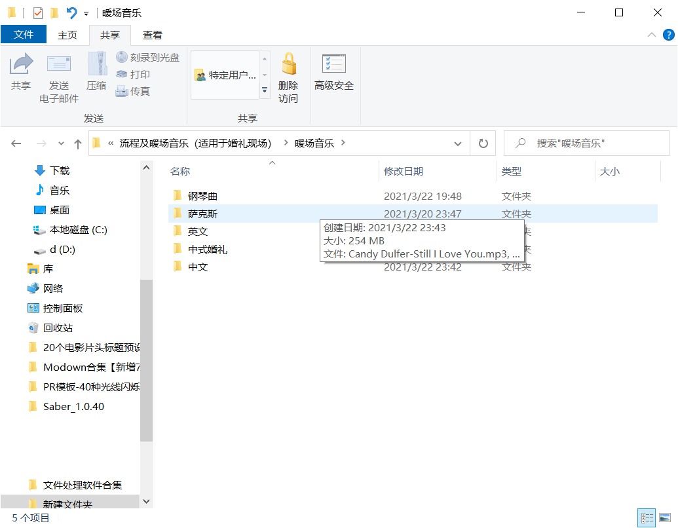The width and height of the screenshot is (678, 528).
Task: Click the Properties checkmark quick access icon
Action: [38, 13]
